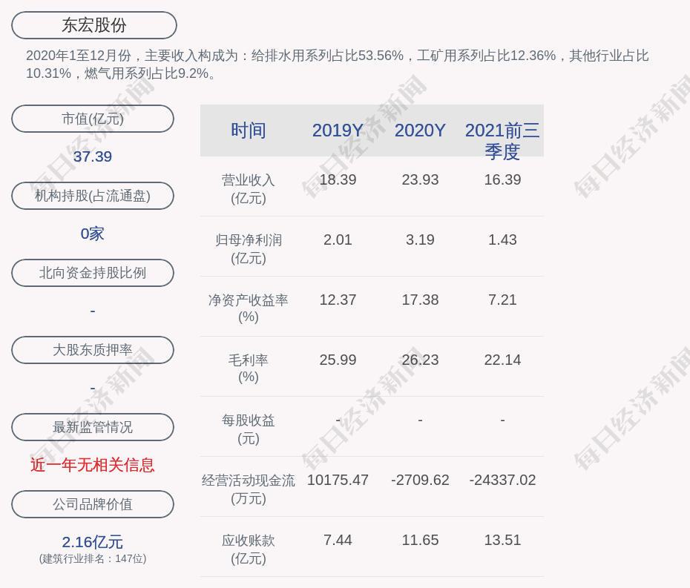The image size is (690, 588).
Task: Click the 公司品牌价值 label pill
Action: click(93, 504)
